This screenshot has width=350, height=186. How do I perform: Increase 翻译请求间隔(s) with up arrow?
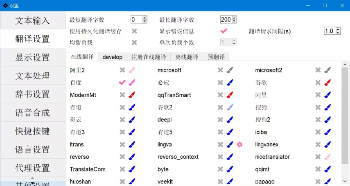pyautogui.click(x=338, y=29)
